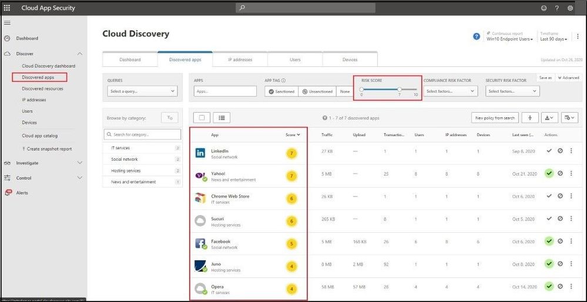Open more actions for Facebook
The image size is (587, 302).
pos(571,242)
